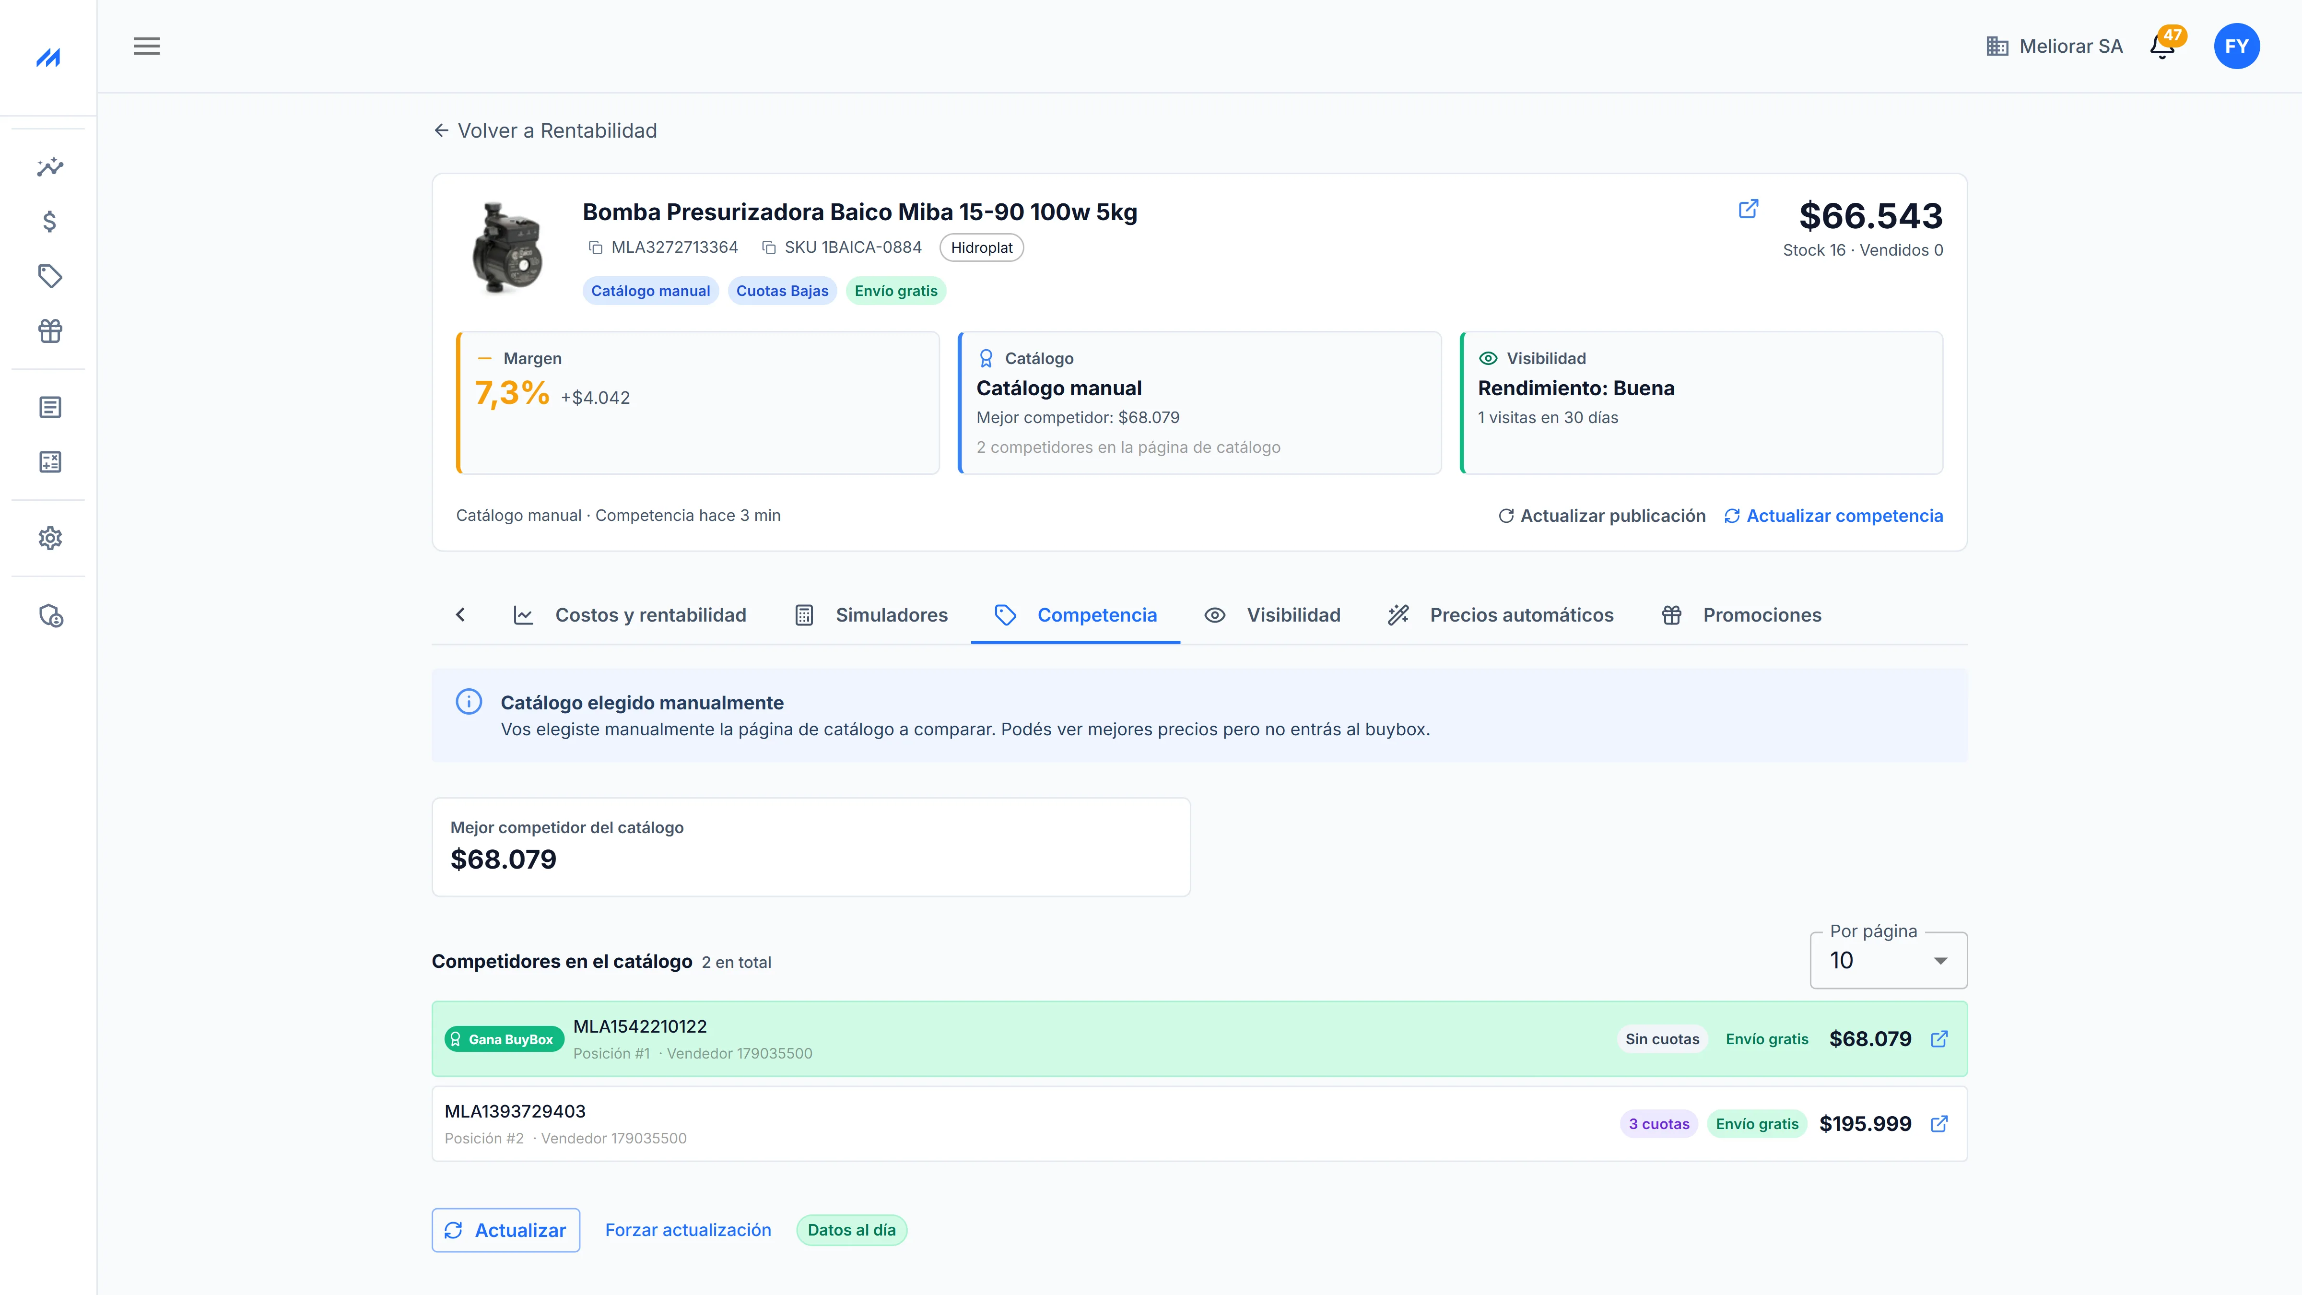
Task: Click the $195.999 competitor price
Action: click(x=1865, y=1124)
